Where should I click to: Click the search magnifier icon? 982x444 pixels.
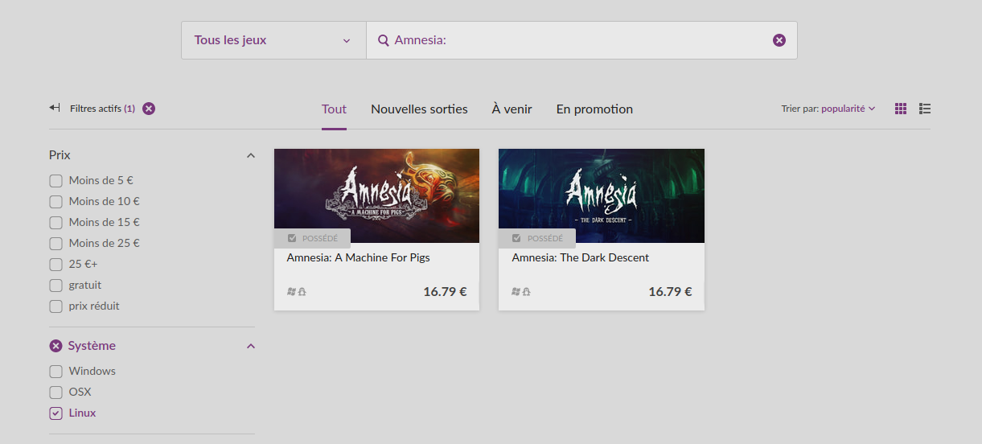point(384,40)
